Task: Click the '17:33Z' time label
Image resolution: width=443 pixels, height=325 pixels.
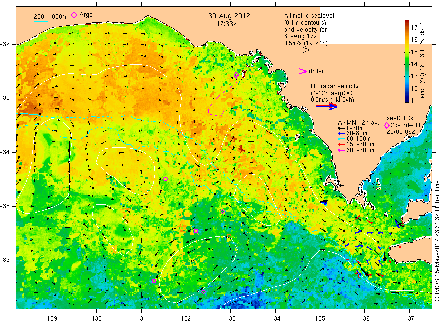Action: click(x=227, y=24)
